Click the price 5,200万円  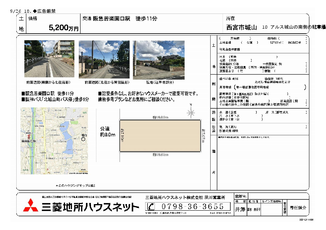coord(63,28)
